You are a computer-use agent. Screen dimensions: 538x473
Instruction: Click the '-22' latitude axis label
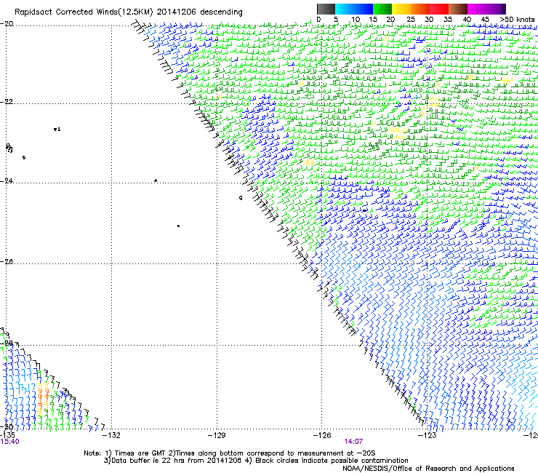(7, 102)
